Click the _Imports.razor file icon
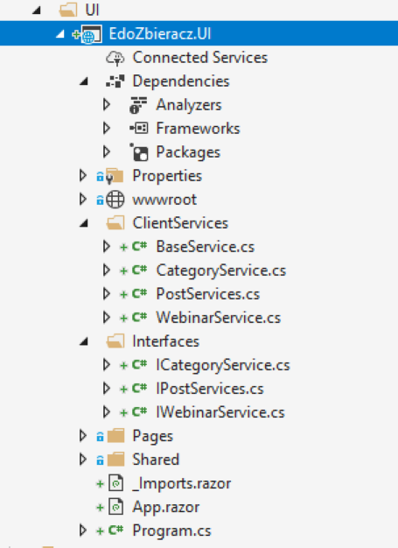 tap(116, 483)
